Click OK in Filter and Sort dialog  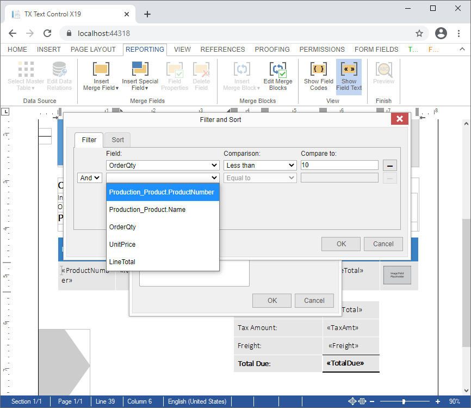click(340, 244)
